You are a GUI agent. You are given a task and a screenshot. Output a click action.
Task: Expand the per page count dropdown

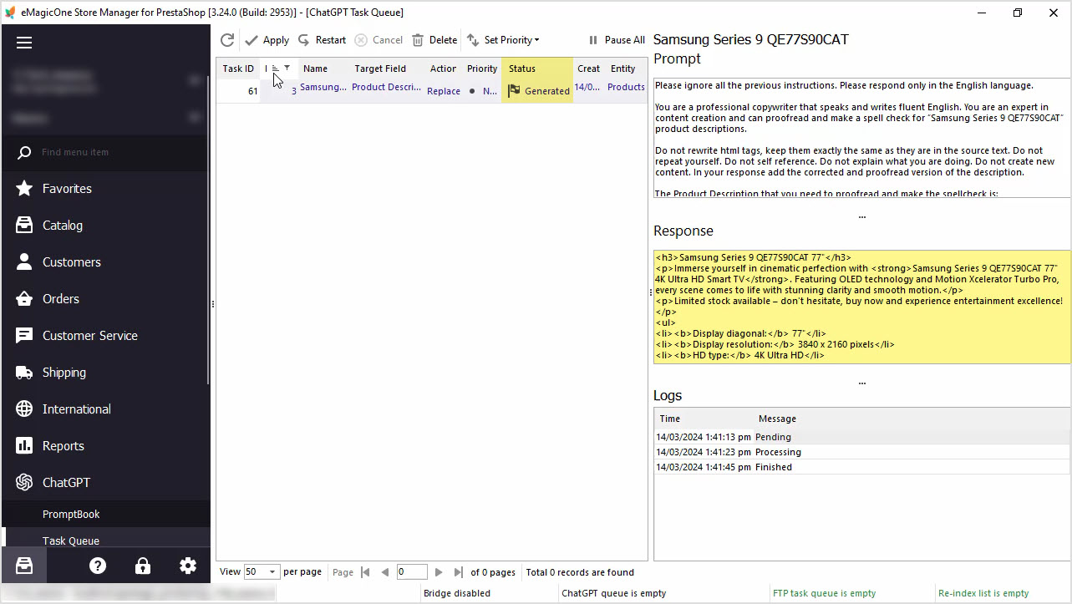pyautogui.click(x=272, y=572)
